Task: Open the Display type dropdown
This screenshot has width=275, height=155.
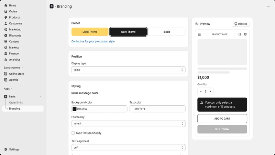Action: click(x=128, y=70)
